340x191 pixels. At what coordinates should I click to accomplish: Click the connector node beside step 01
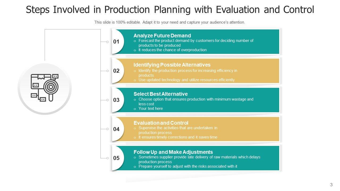(108, 42)
